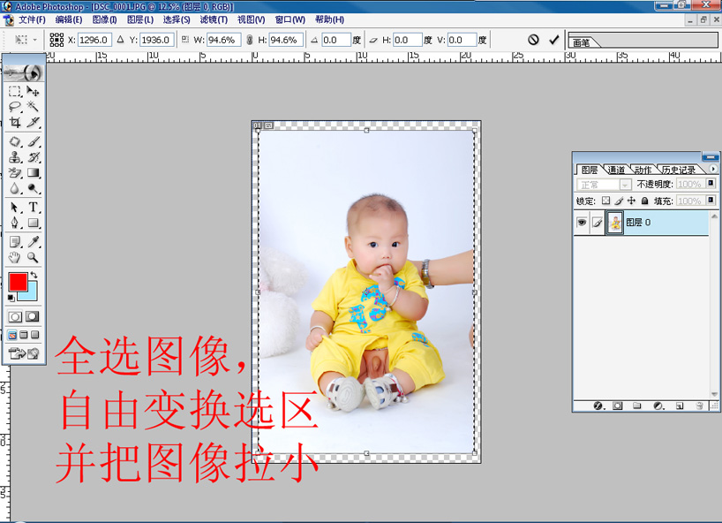Select the Lasso tool
The image size is (722, 523).
[15, 106]
